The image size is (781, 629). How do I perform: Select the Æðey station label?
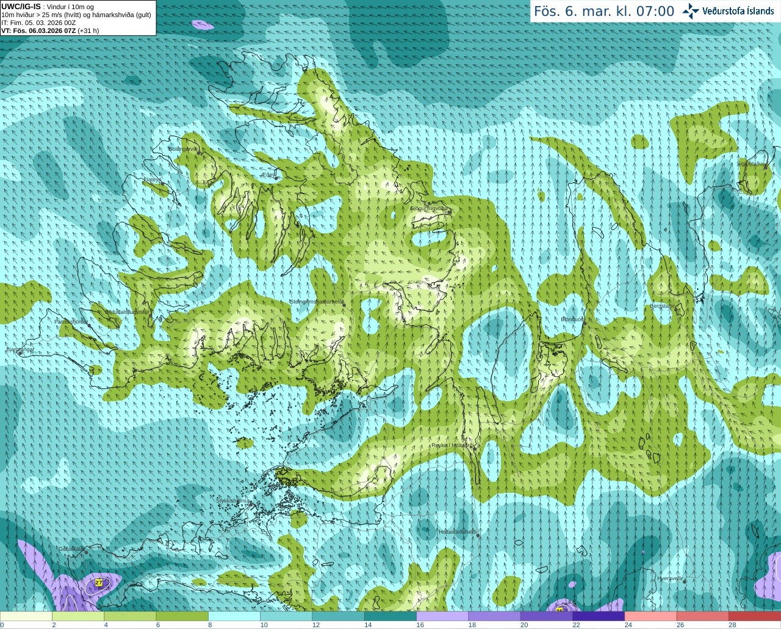pyautogui.click(x=268, y=174)
